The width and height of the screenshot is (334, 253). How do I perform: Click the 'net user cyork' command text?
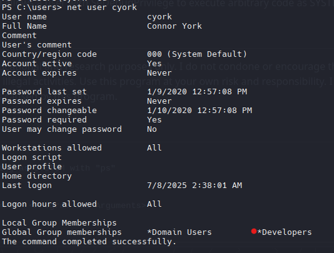(102, 7)
